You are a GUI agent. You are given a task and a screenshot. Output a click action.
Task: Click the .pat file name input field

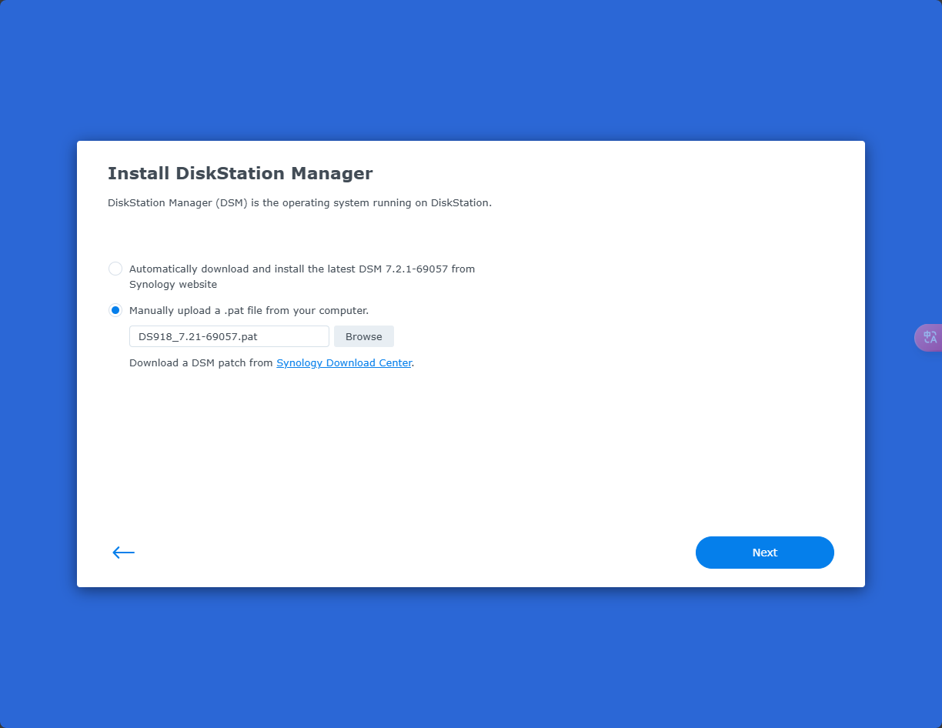(x=229, y=336)
